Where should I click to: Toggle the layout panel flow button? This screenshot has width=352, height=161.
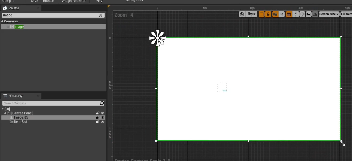click(275, 14)
